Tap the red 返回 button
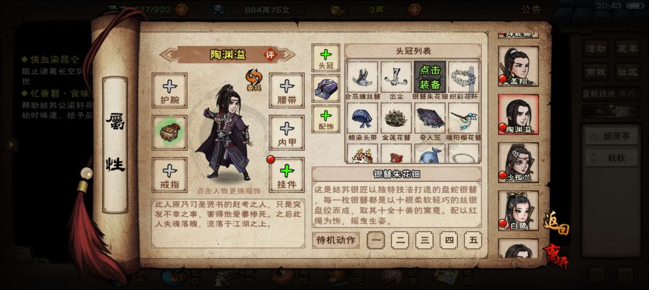The image size is (649, 290). [556, 224]
